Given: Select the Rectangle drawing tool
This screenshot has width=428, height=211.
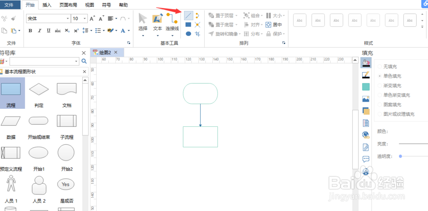Looking at the screenshot, I should 188,25.
